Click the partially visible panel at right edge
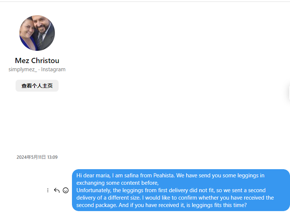Viewport: 290px width, 220px height. 289,93
